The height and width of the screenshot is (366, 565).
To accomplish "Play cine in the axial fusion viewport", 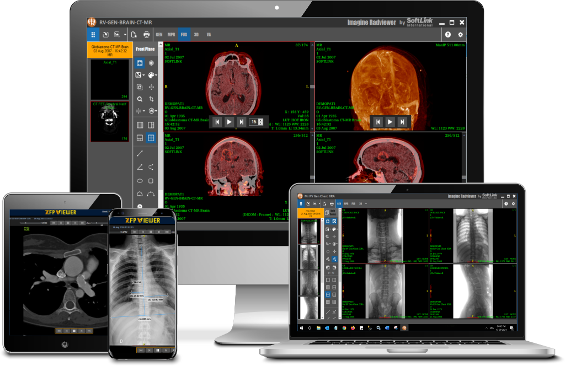I will pos(229,122).
